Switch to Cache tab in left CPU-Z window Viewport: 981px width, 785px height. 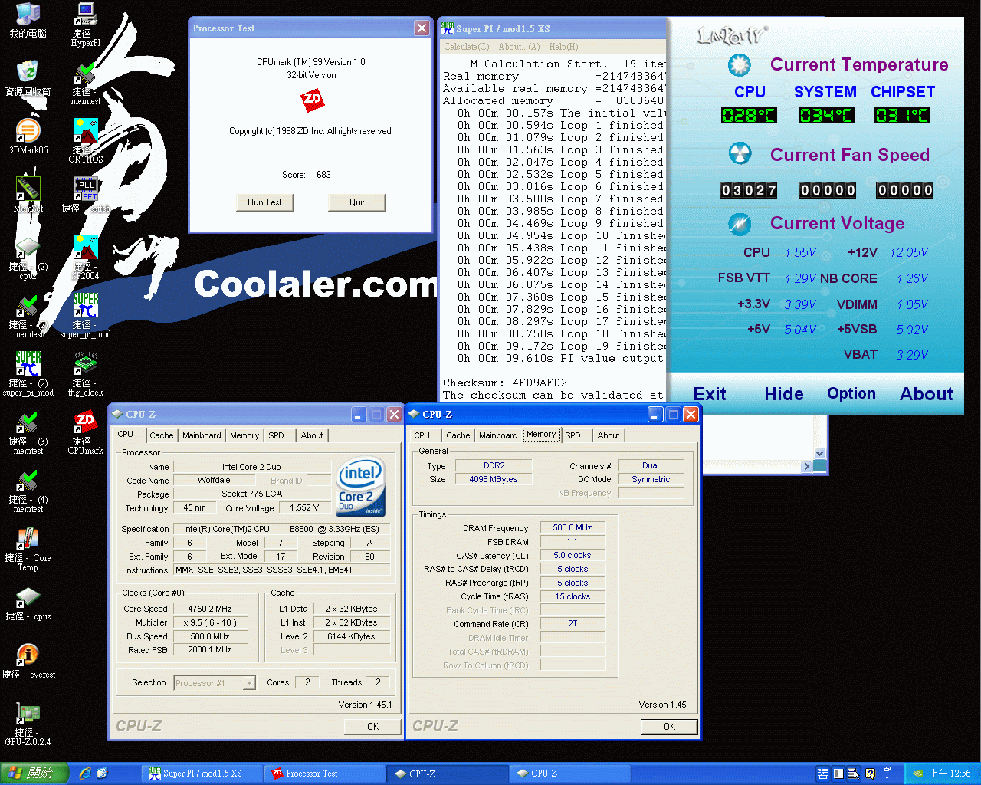click(161, 435)
